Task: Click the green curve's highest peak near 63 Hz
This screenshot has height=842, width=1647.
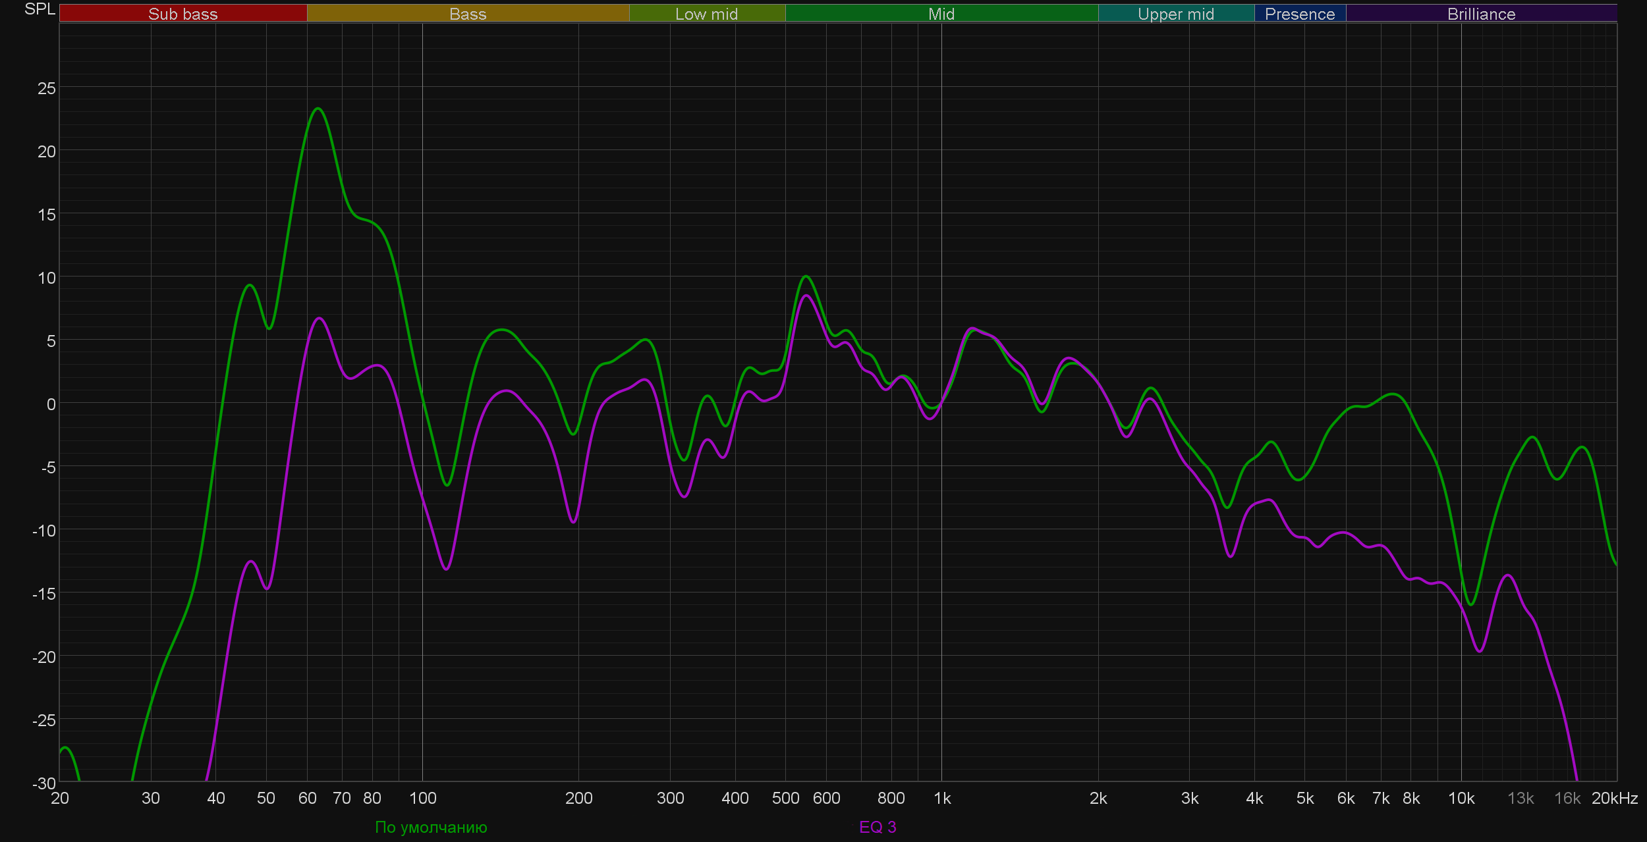Action: (318, 109)
